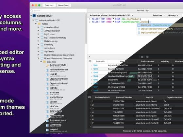Click the rowguid column icon
The image size is (183, 137).
pos(47,130)
